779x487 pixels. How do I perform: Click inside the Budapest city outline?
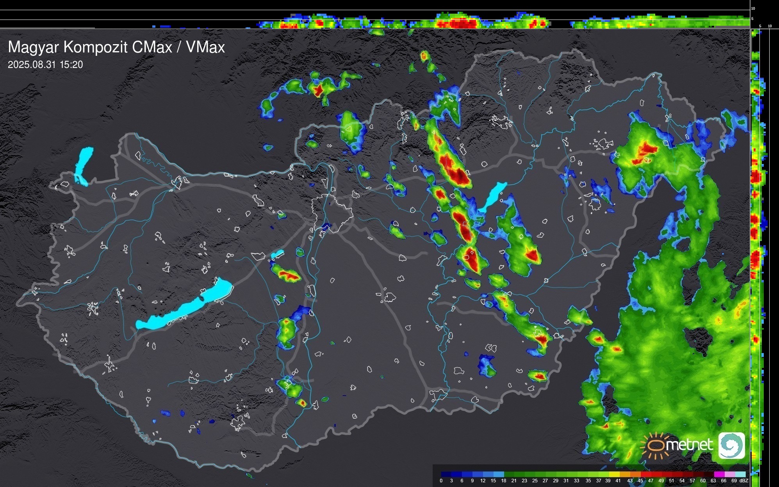coord(333,213)
